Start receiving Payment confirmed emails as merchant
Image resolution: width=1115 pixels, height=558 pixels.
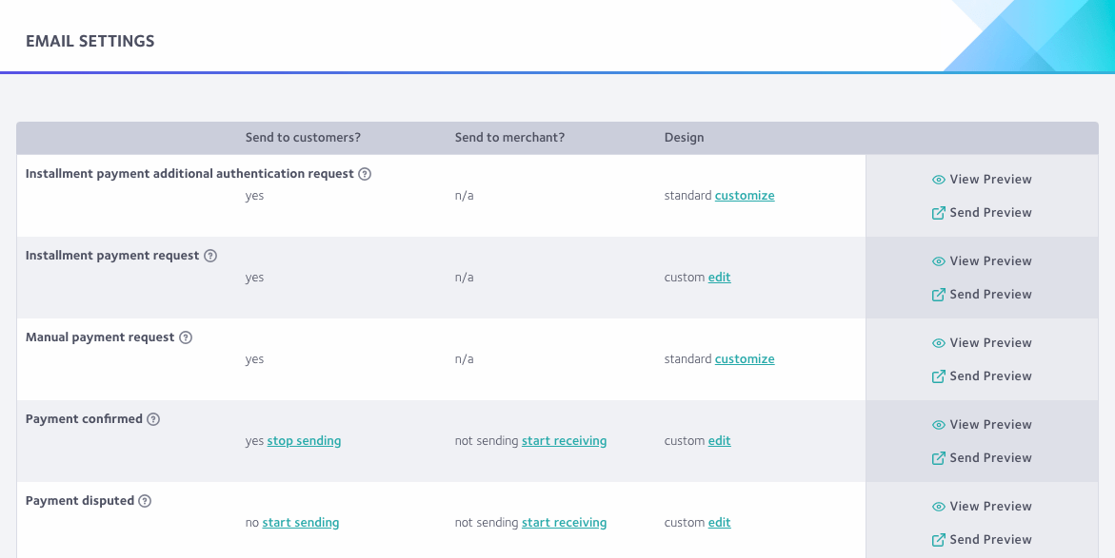564,441
